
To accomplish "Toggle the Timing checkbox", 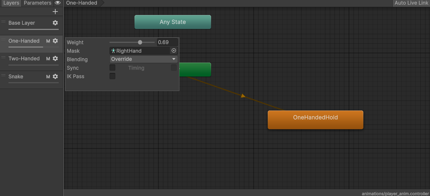I will tap(174, 68).
